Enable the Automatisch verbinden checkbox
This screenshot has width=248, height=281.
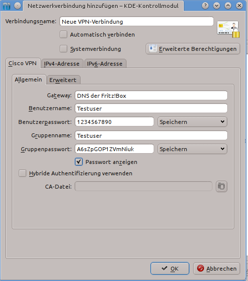tap(63, 35)
